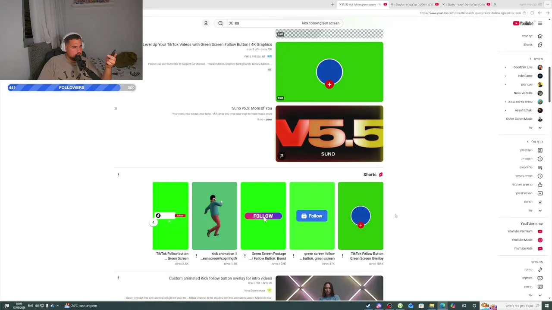Open 'Custom animated Kick follow button overlay' title
The height and width of the screenshot is (310, 552).
pyautogui.click(x=220, y=279)
